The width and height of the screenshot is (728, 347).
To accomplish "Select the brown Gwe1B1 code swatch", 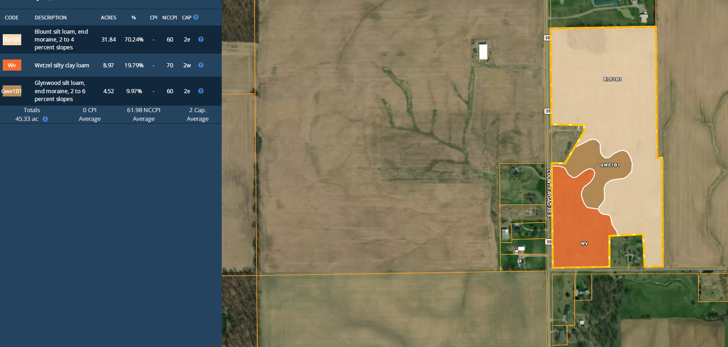I will tap(12, 91).
